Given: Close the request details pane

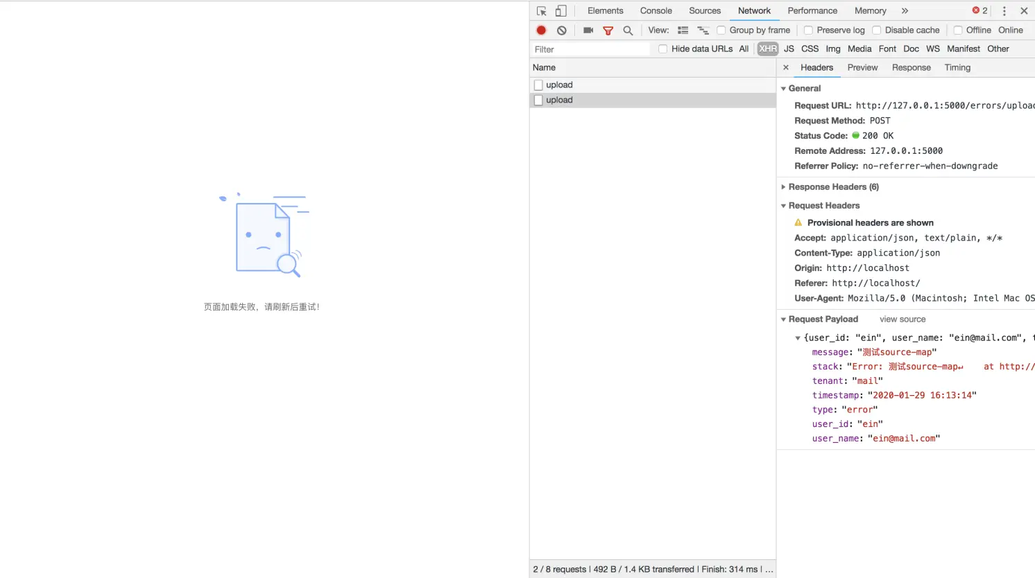Looking at the screenshot, I should (786, 68).
